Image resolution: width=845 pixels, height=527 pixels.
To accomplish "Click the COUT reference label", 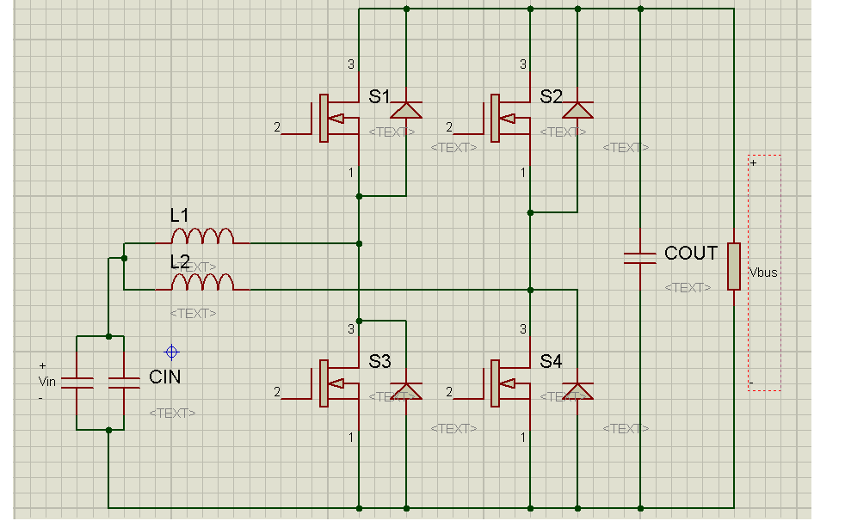I will [691, 253].
